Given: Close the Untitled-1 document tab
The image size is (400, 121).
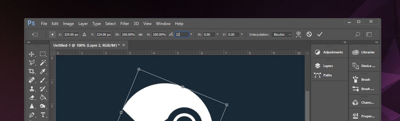Looking at the screenshot, I should [x=124, y=45].
